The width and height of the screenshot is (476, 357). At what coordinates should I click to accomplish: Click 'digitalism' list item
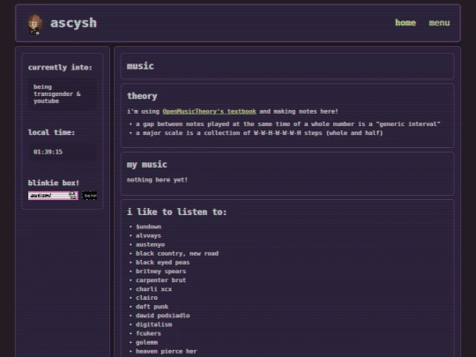pos(154,324)
